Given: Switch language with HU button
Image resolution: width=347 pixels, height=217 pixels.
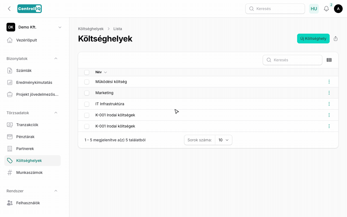Looking at the screenshot, I should coord(314,9).
